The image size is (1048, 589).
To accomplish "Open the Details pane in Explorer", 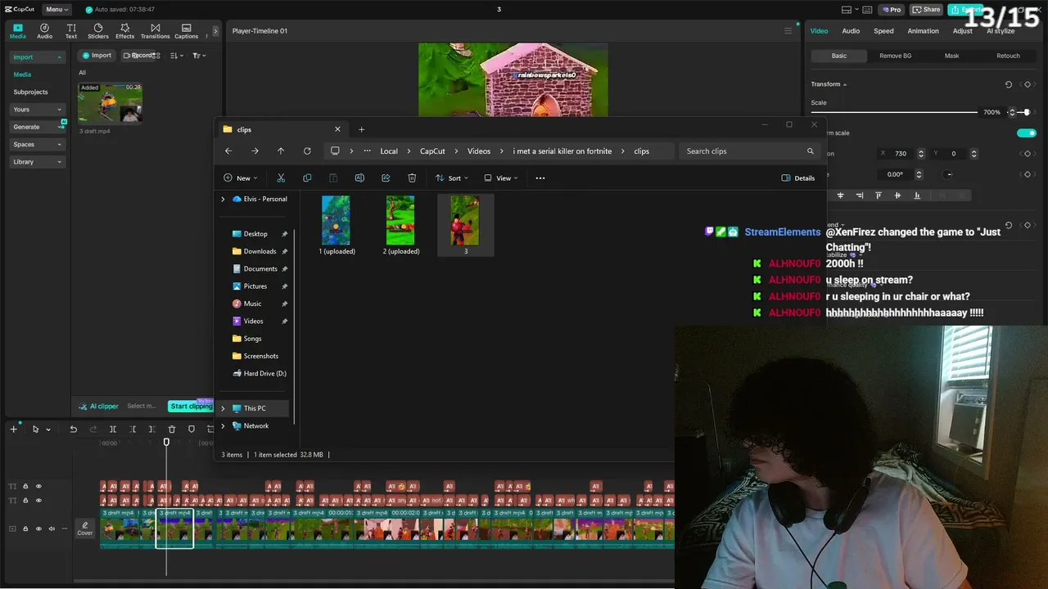I will (798, 178).
